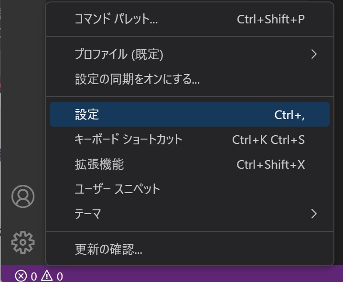This screenshot has height=282, width=343.
Task: Select 拡張機能 from the menu
Action: click(x=190, y=164)
